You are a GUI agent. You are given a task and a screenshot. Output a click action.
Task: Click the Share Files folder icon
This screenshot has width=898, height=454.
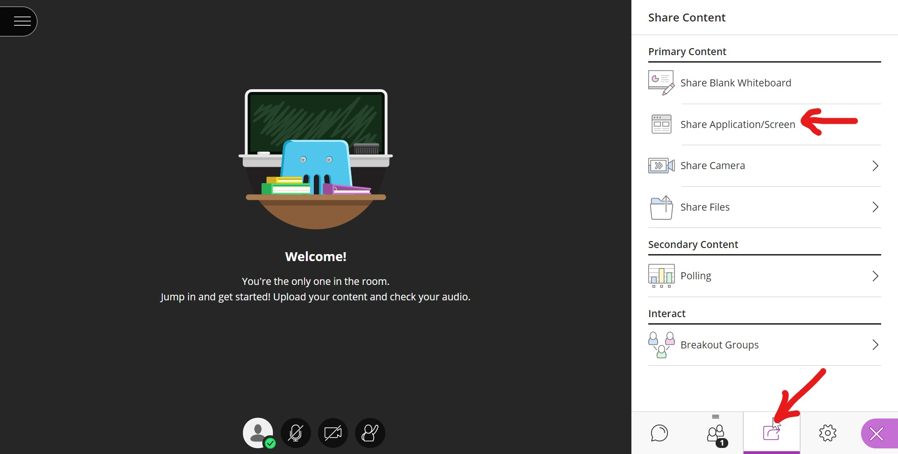pyautogui.click(x=661, y=207)
